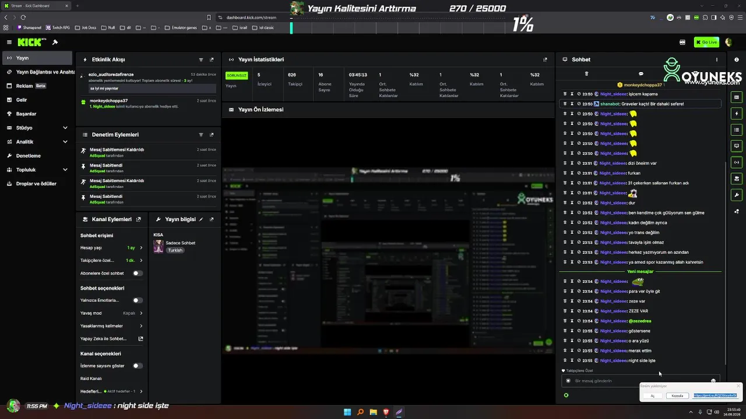Click the Turkish language tag
The image size is (746, 419).
(x=175, y=250)
